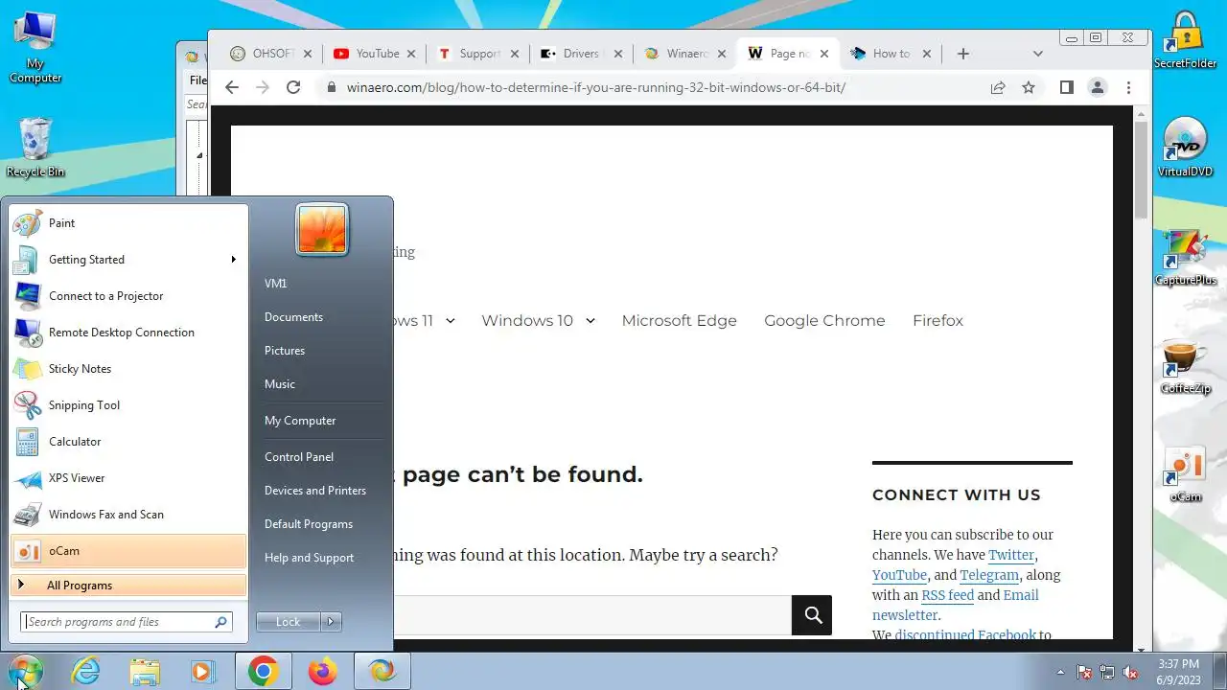Open the Twitter link

(x=1011, y=555)
